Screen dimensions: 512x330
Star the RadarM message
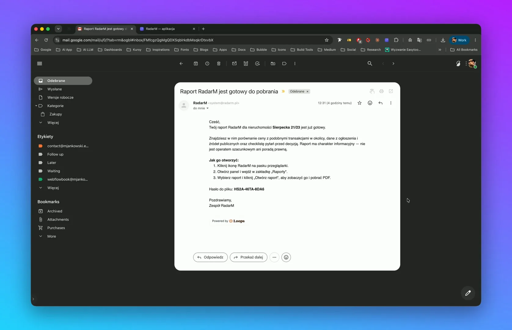tap(360, 103)
